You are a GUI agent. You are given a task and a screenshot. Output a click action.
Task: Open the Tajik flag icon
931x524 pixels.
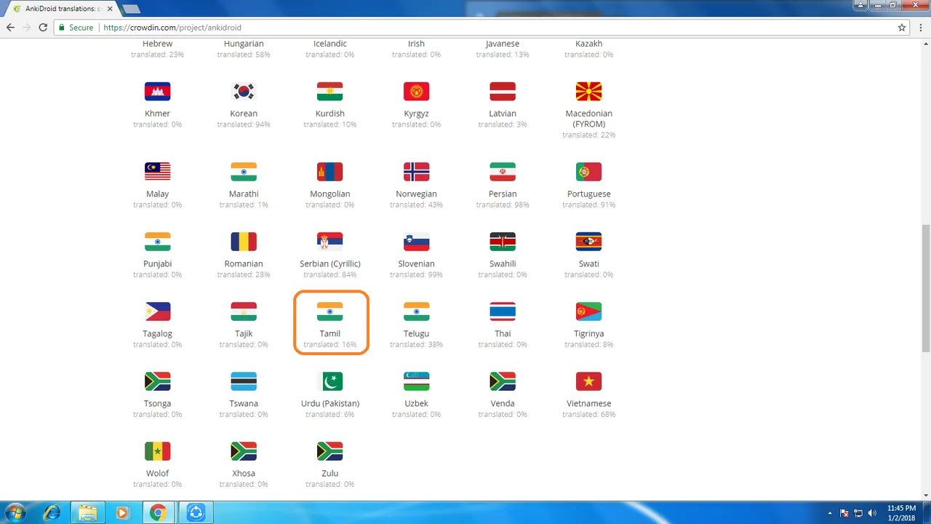click(x=244, y=311)
